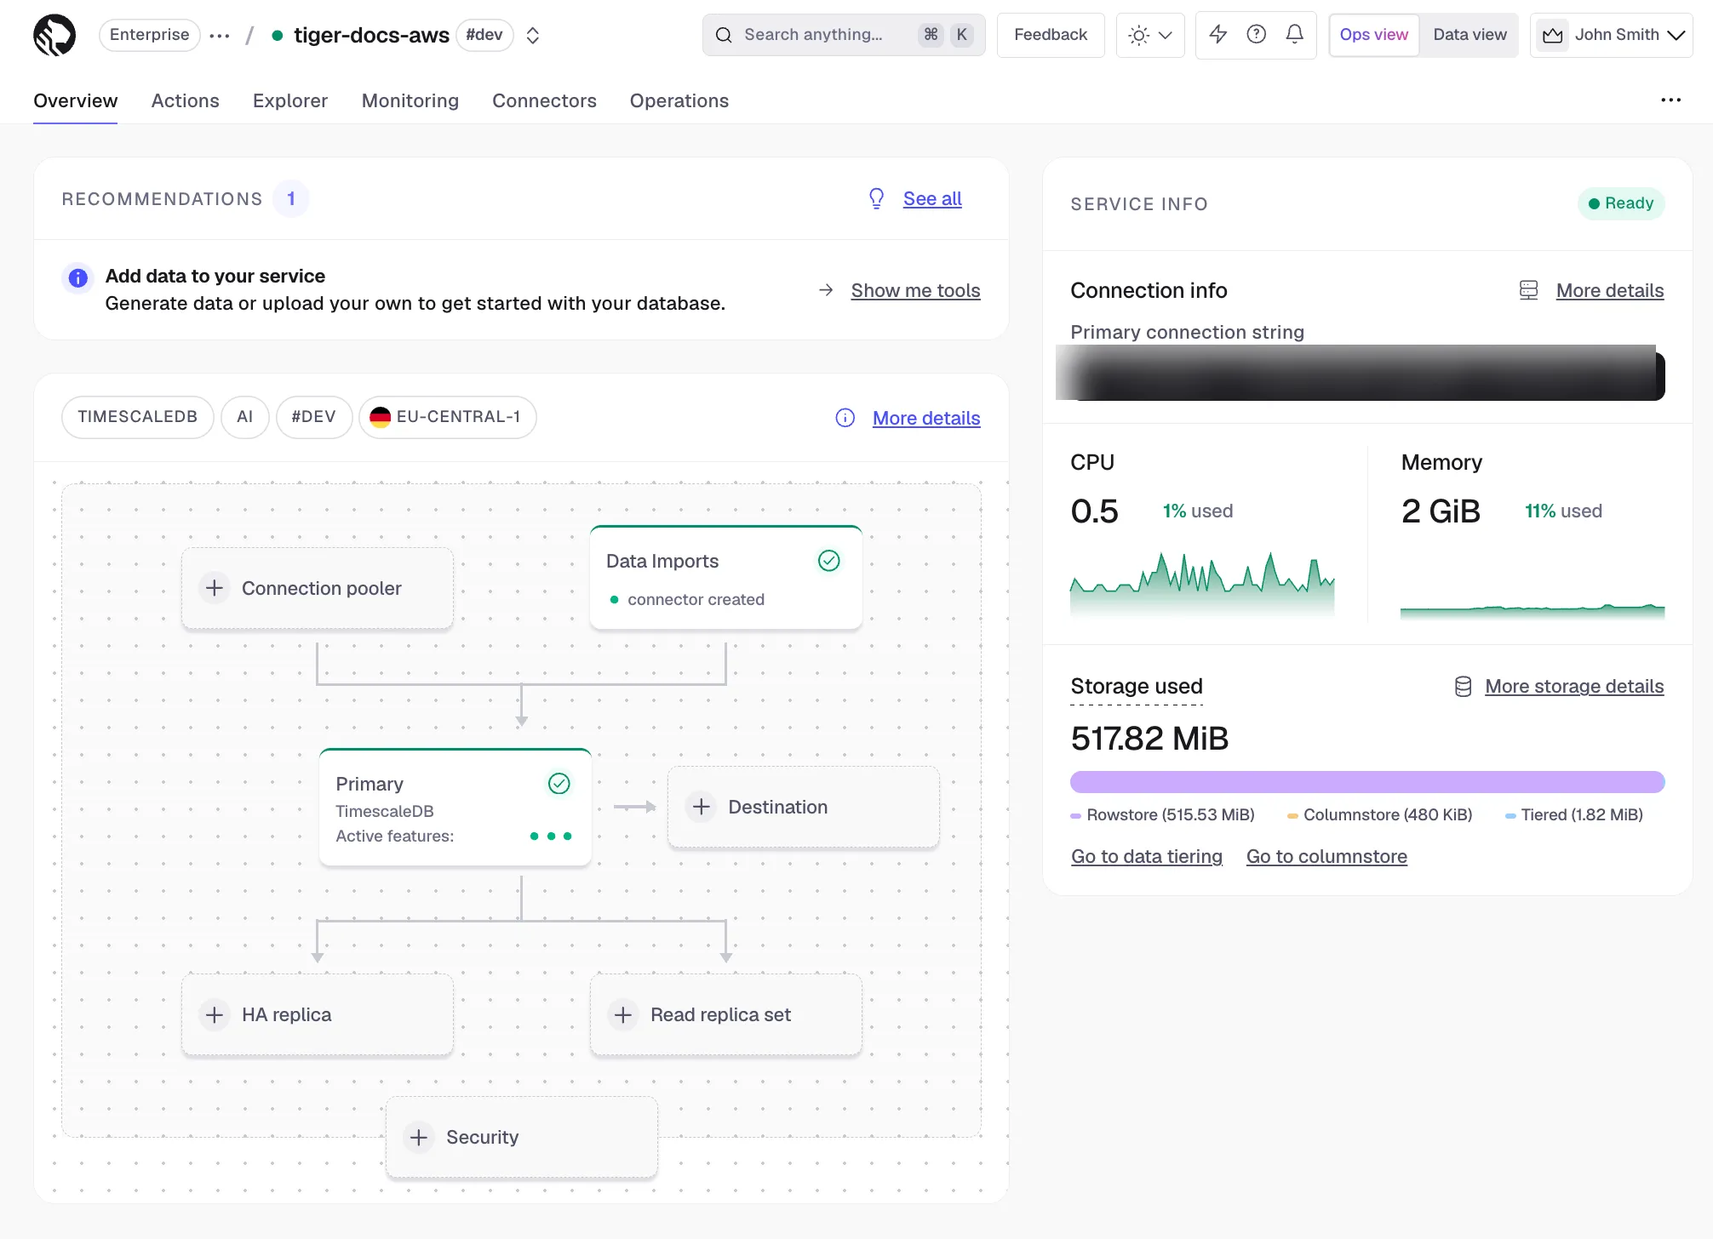Click the #dev tag beside service name

[484, 35]
